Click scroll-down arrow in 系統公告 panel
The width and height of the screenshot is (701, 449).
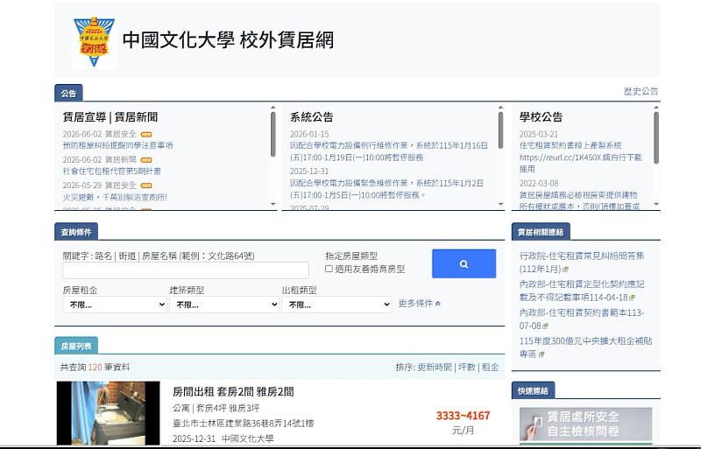[500, 204]
